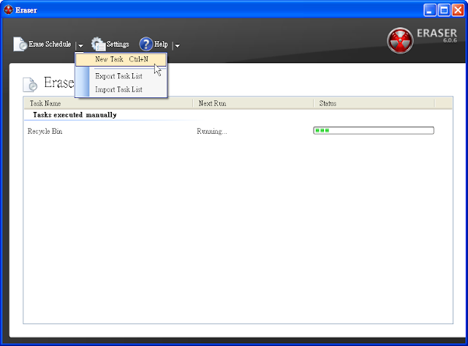The image size is (468, 346).
Task: Select Import Task List menu entry
Action: pos(121,89)
